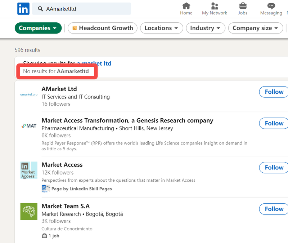Click 'Pharmaceutical Manufacturing • Short Hills, New Jersey'

[107, 128]
